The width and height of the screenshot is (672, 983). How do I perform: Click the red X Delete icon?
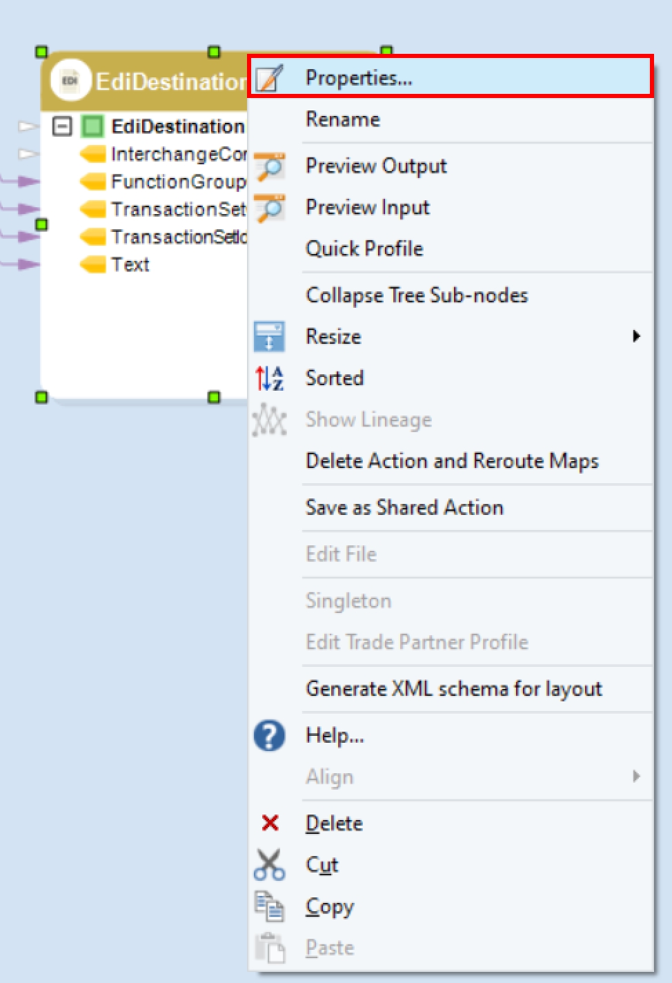pyautogui.click(x=270, y=823)
